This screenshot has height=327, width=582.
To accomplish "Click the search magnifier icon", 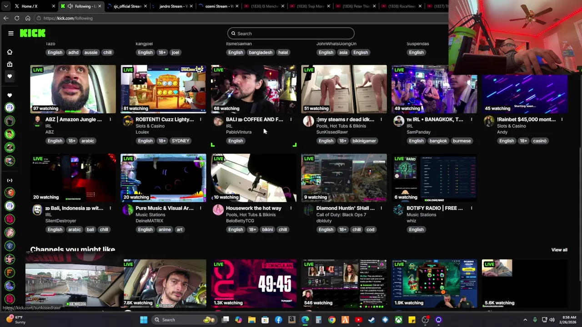I will 233,33.
